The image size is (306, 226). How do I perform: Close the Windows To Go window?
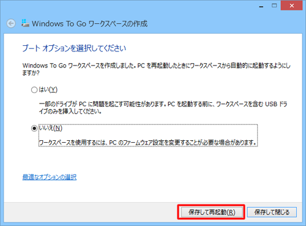291,6
